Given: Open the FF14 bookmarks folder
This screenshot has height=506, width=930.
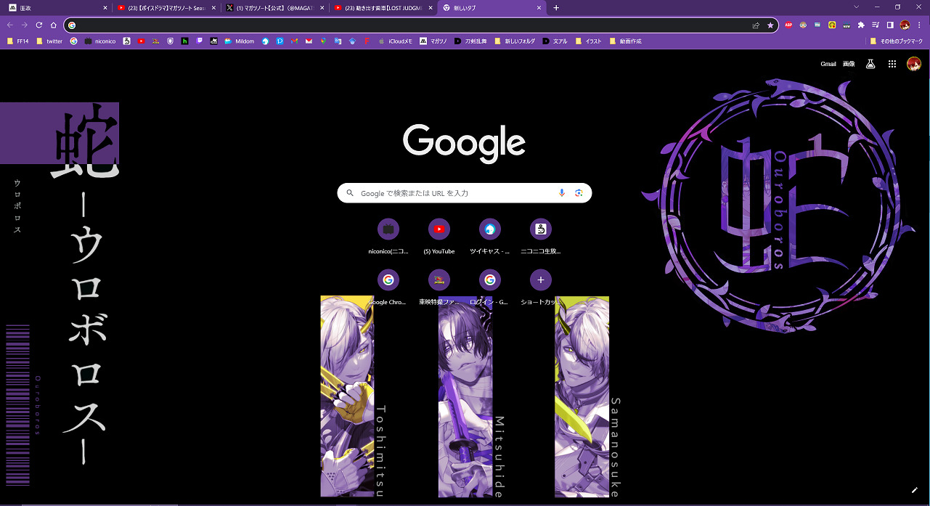Looking at the screenshot, I should 17,41.
